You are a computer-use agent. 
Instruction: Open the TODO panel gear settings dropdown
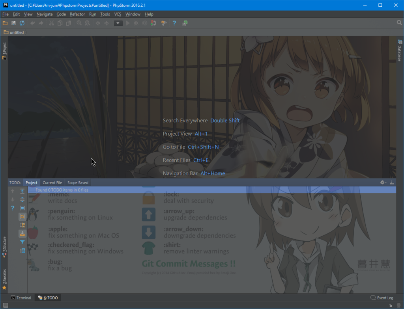tap(383, 182)
